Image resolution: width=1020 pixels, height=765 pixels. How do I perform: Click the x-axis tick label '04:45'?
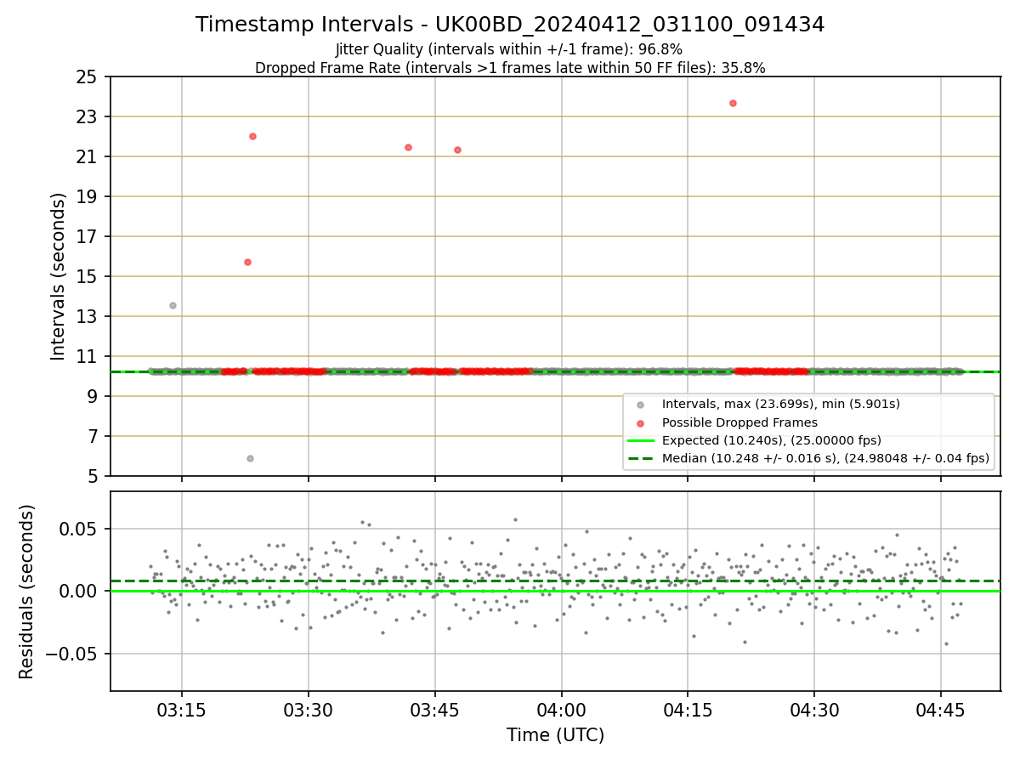[941, 711]
